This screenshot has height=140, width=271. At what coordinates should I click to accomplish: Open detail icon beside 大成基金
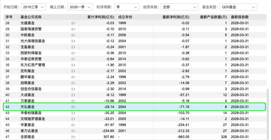73,95
